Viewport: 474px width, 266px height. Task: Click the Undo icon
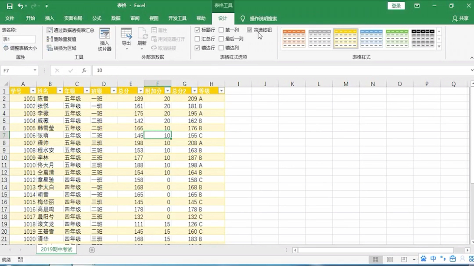(x=21, y=5)
